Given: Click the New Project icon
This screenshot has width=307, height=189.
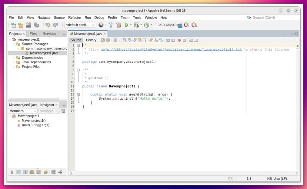Looking at the screenshot, I should pyautogui.click(x=21, y=25).
